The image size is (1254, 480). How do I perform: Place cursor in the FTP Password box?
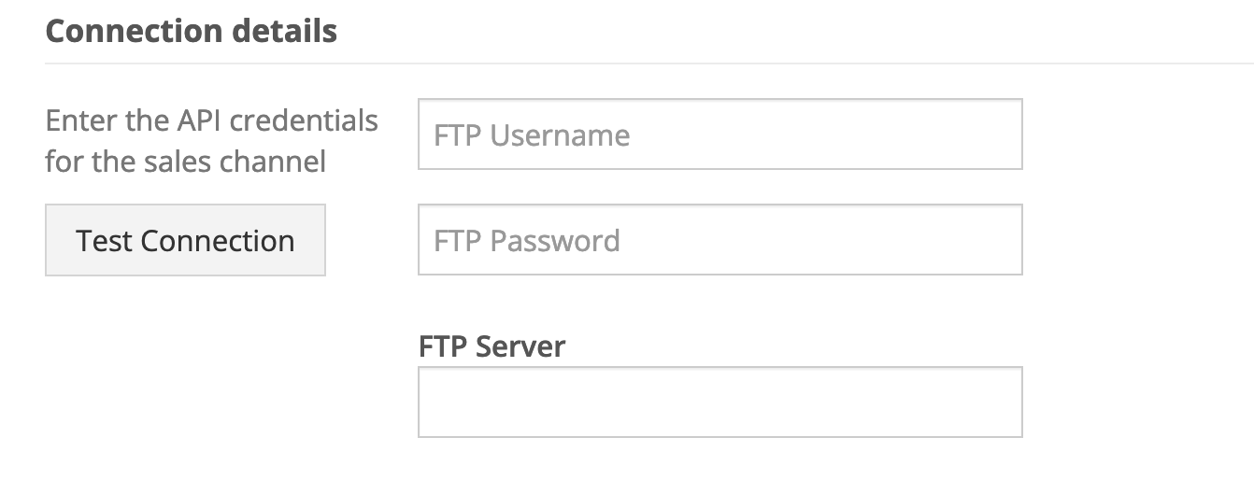click(720, 240)
